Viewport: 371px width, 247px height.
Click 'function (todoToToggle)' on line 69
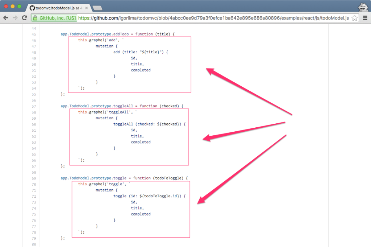coord(158,178)
